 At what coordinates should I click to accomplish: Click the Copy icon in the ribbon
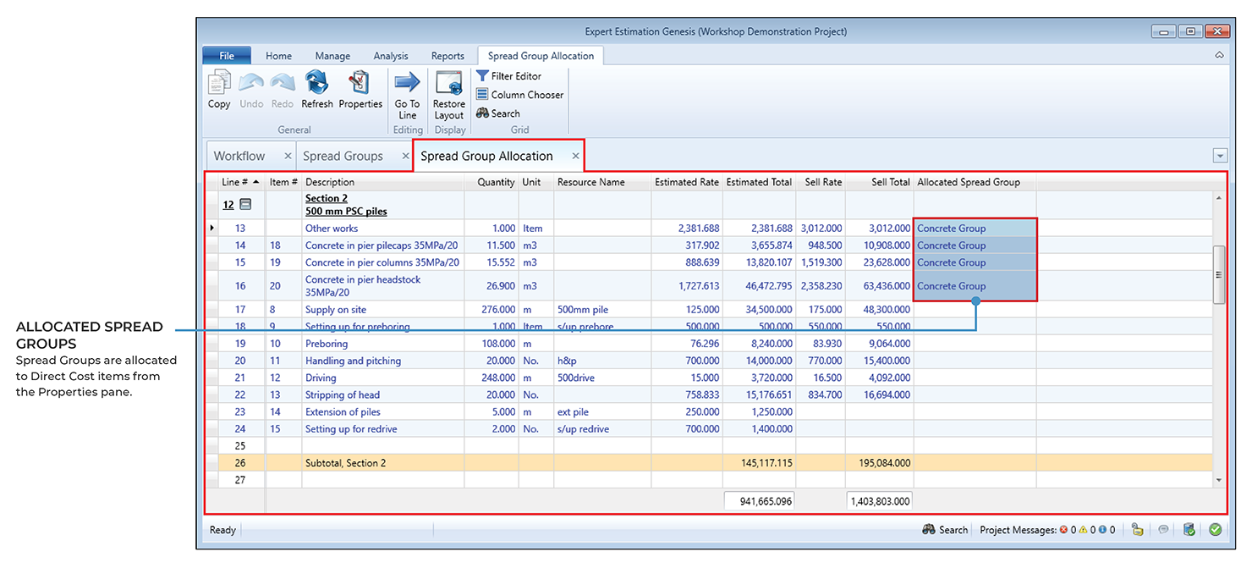pyautogui.click(x=219, y=83)
